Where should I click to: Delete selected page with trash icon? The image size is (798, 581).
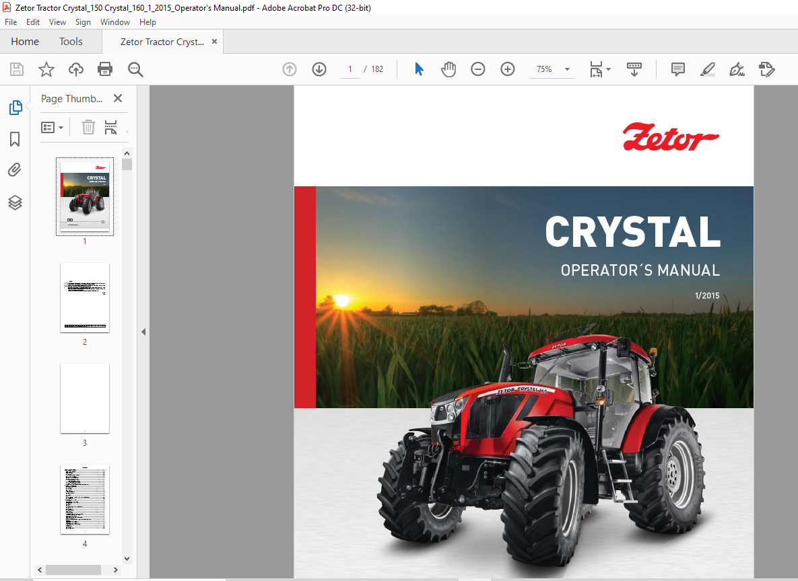pos(88,127)
